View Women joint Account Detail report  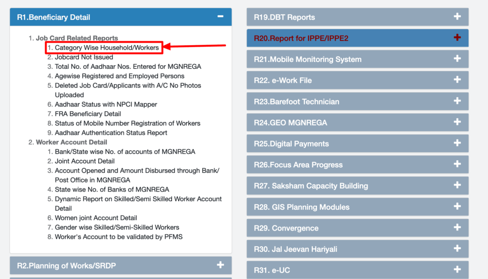[96, 218]
